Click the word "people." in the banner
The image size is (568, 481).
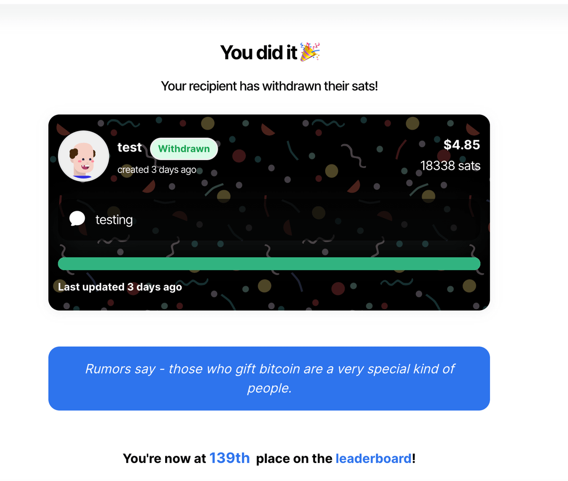269,388
